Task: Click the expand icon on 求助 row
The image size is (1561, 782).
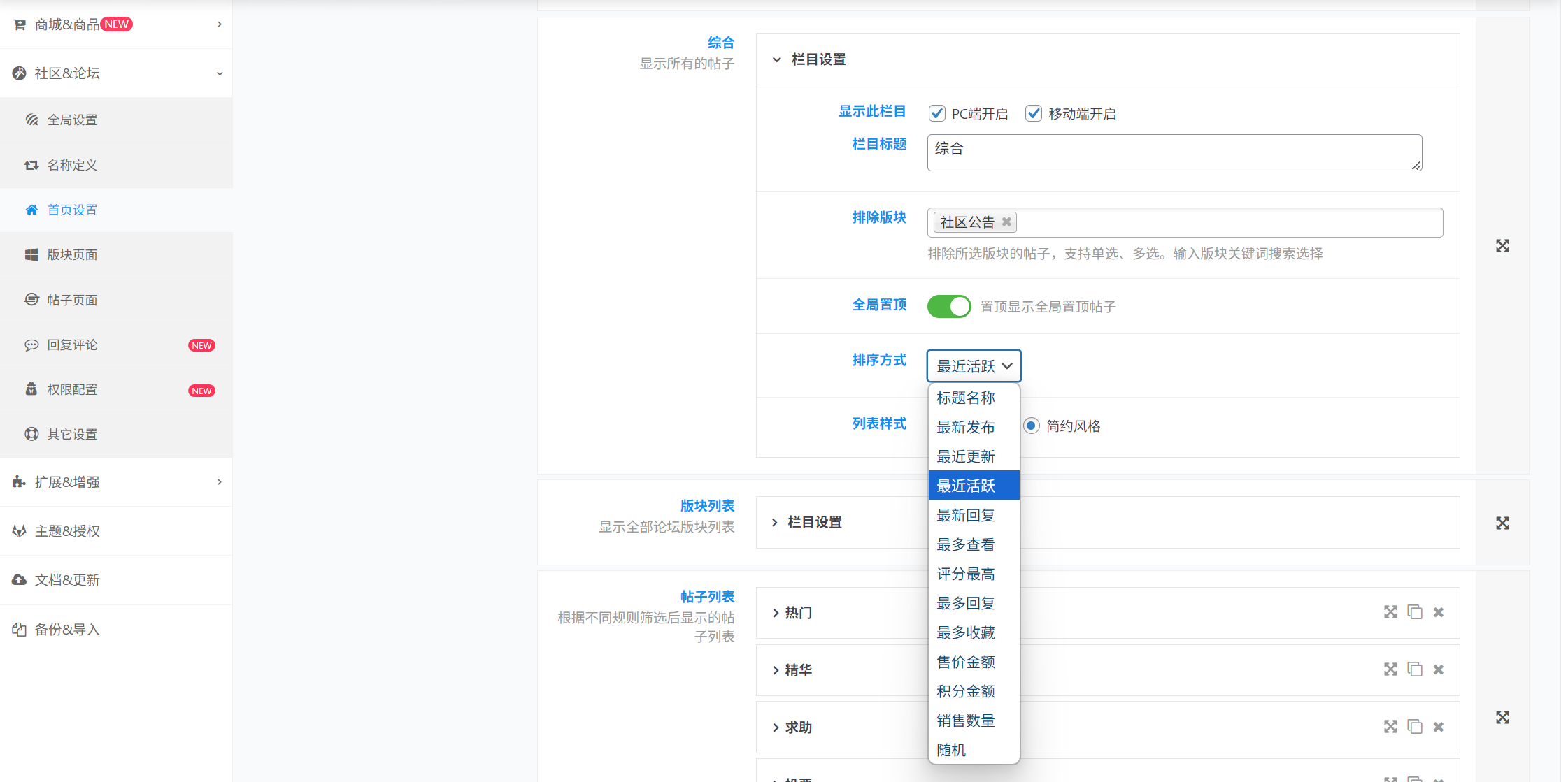Action: coord(1390,727)
